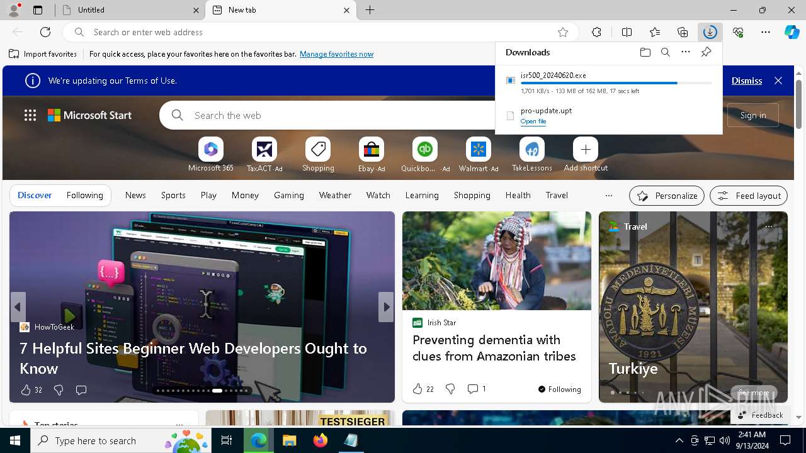
Task: Launch Firefox from taskbar
Action: (x=321, y=440)
